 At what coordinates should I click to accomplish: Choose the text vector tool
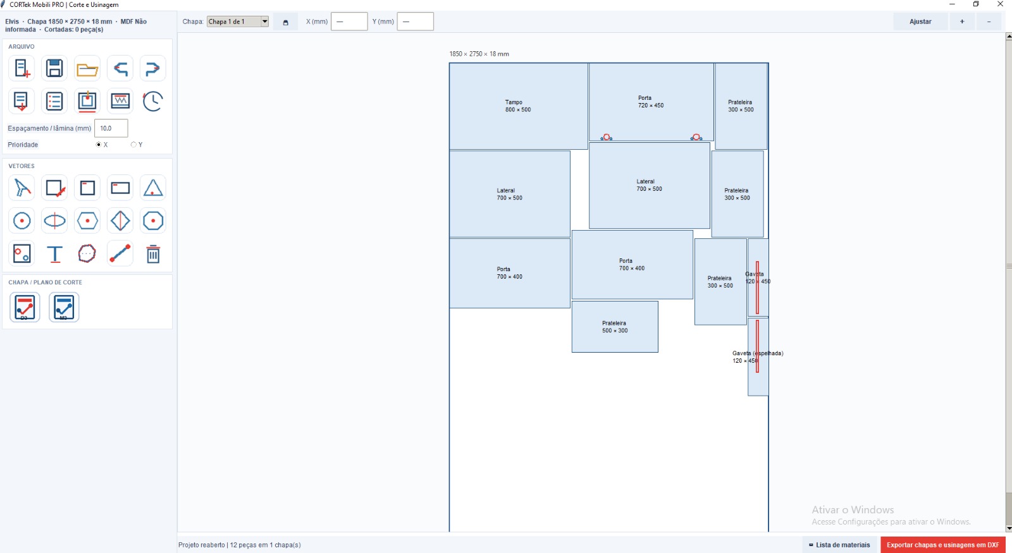click(54, 254)
